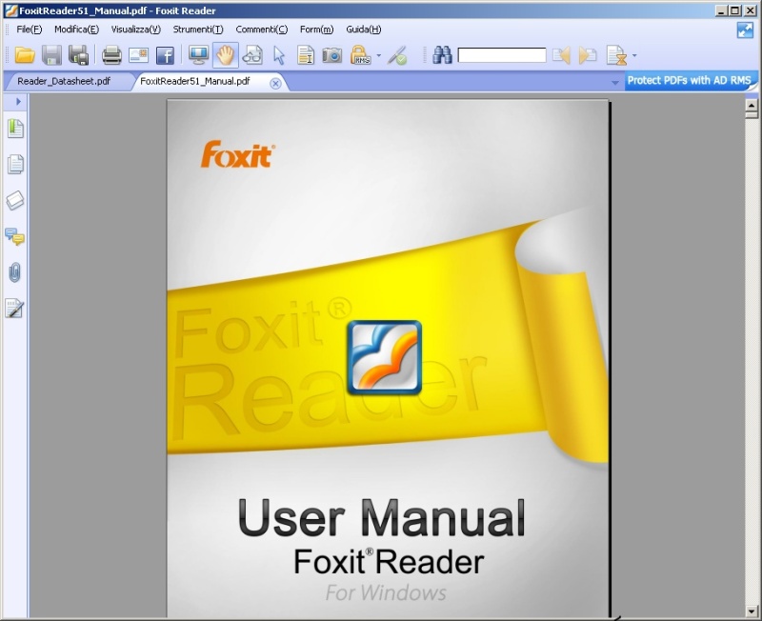Image resolution: width=762 pixels, height=621 pixels.
Task: Open the Attachments paperclip panel
Action: 15,272
